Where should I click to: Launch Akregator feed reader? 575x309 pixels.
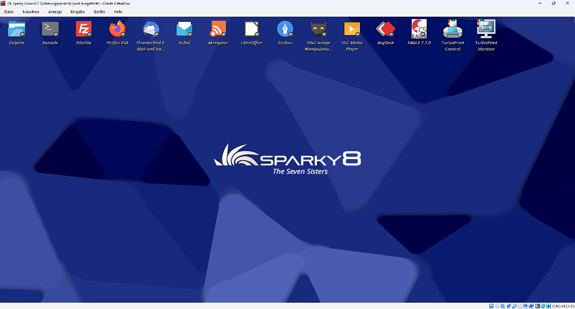pos(218,29)
